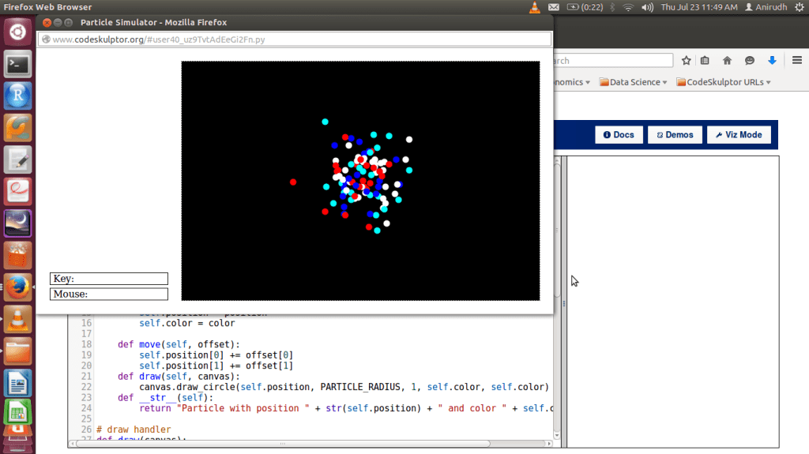
Task: Click code line 23 'def __str__(self):'
Action: [x=165, y=398]
